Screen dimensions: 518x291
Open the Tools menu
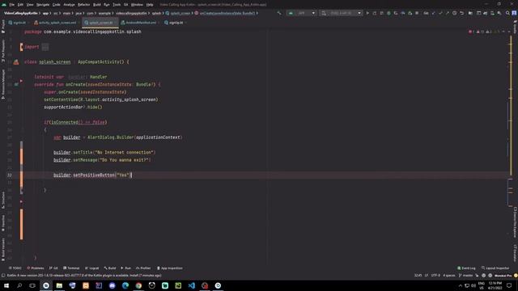pos(117,5)
